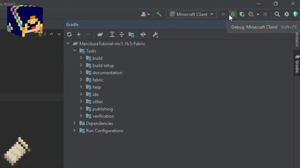The height and width of the screenshot is (168, 300).
Task: Open the Database tool window side tab
Action: click(x=297, y=39)
